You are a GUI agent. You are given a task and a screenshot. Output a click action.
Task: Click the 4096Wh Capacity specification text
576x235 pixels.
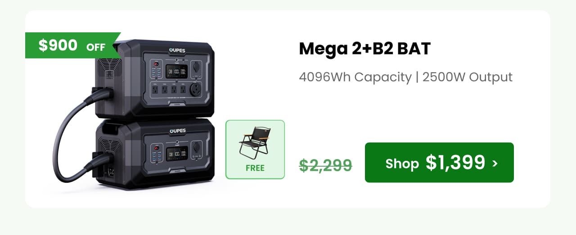(x=355, y=77)
